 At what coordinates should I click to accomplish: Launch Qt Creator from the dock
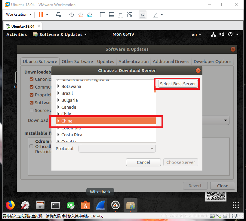[70, 205]
